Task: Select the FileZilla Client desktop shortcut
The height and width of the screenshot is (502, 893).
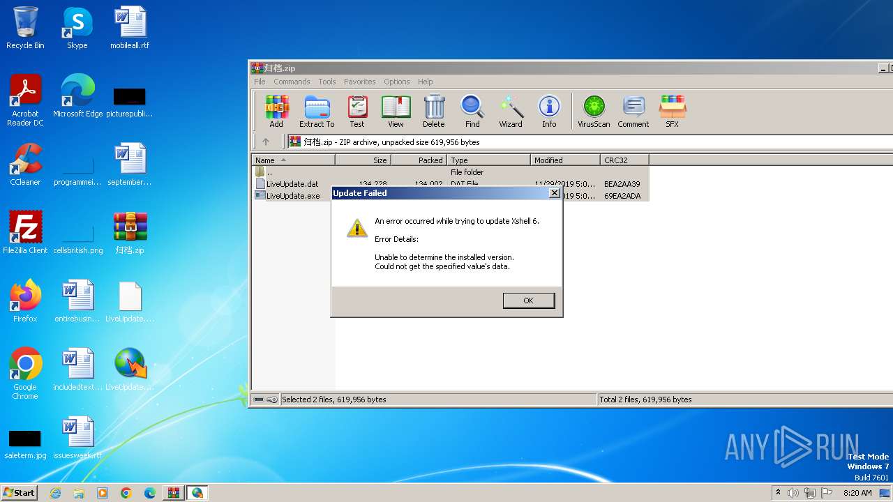Action: click(25, 233)
